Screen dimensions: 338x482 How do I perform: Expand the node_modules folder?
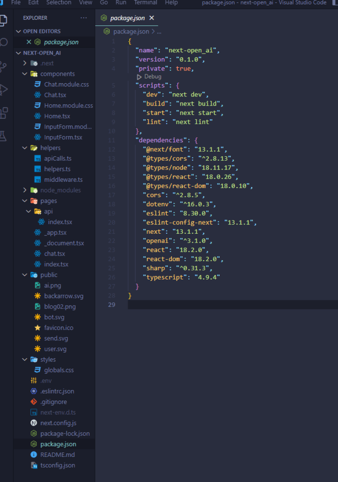25,190
